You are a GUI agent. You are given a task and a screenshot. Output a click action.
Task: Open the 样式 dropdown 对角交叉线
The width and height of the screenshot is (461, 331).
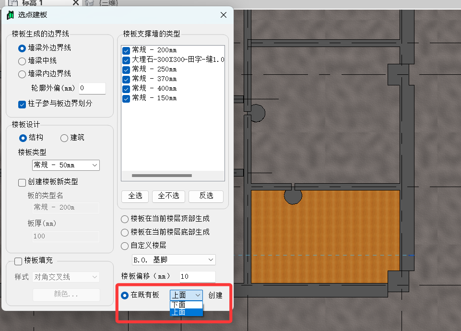pyautogui.click(x=66, y=277)
